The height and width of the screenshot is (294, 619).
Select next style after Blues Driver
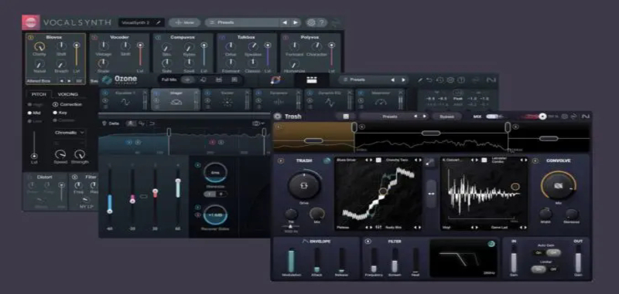(371, 161)
